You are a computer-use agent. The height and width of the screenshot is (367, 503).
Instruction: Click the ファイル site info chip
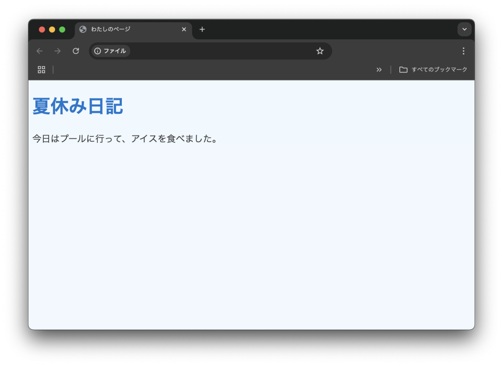[x=111, y=51]
